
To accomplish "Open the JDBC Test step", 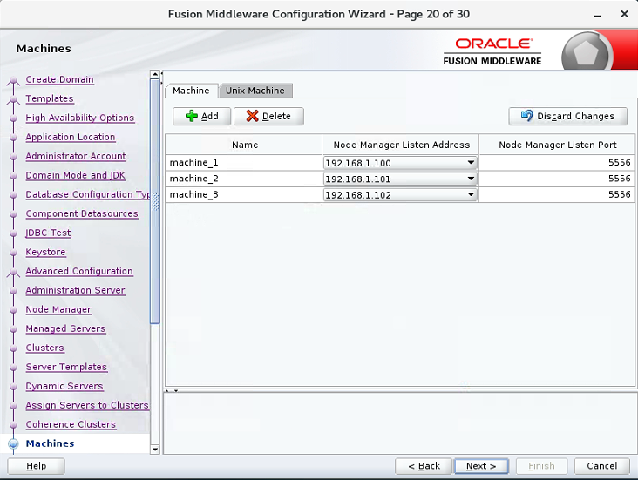I will [x=48, y=233].
